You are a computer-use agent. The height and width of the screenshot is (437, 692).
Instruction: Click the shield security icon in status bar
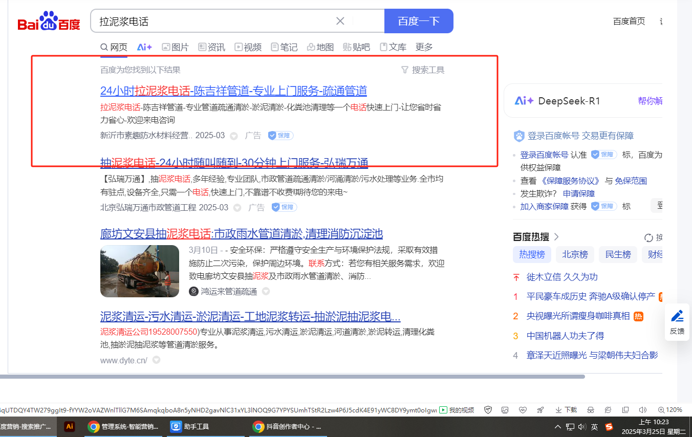(488, 410)
